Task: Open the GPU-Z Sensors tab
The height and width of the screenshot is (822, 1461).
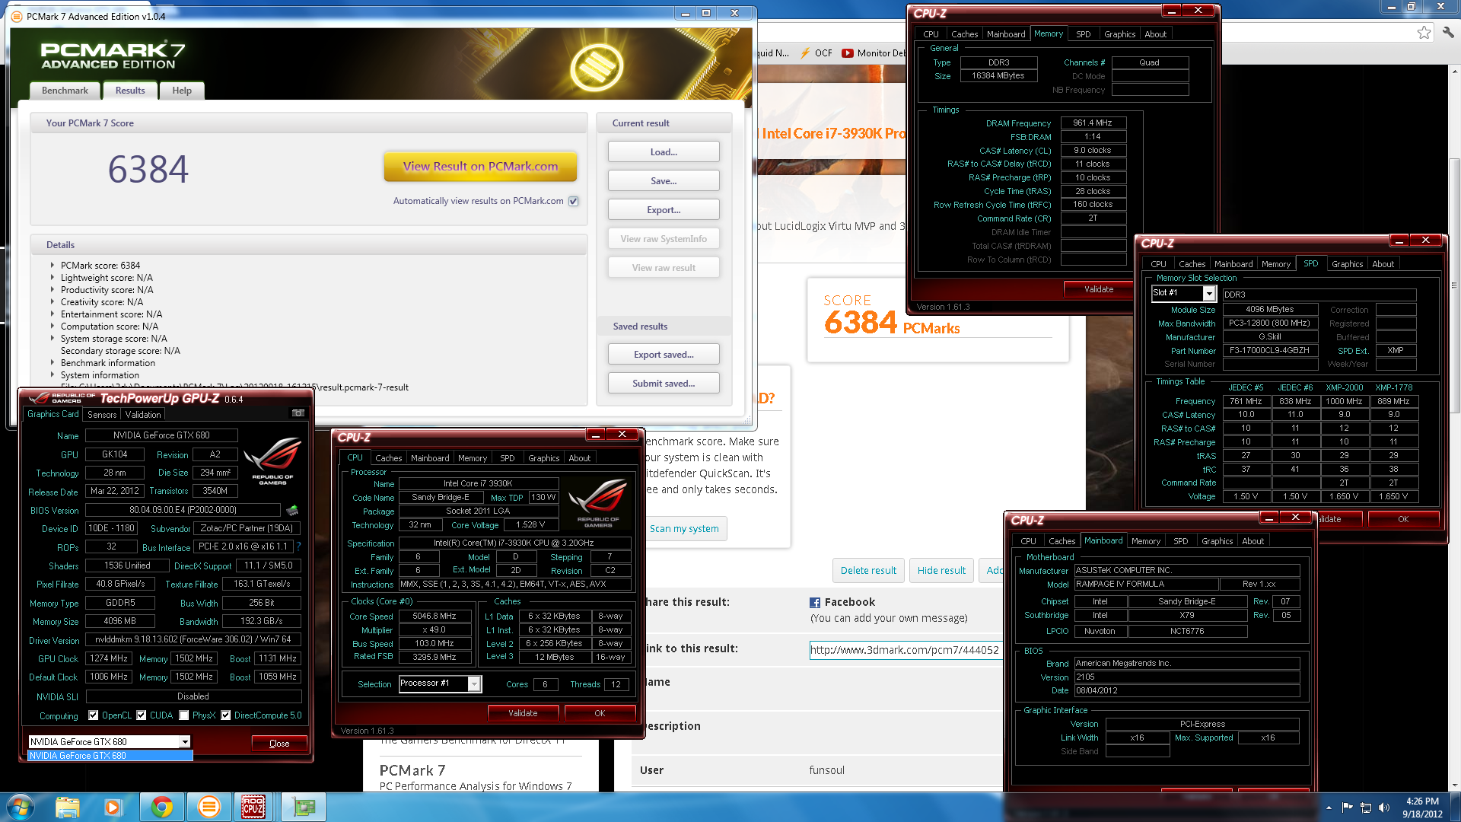Action: [x=102, y=415]
